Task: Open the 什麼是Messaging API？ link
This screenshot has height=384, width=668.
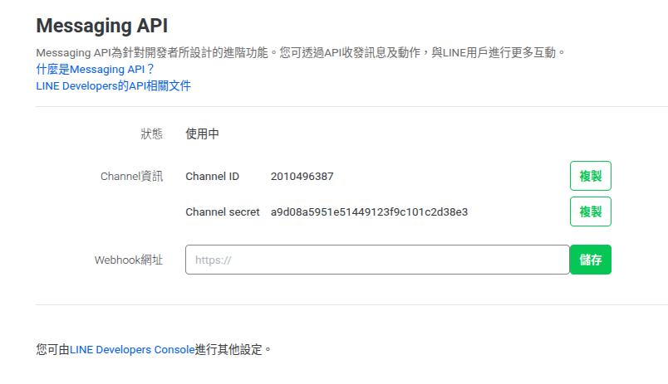Action: tap(95, 70)
